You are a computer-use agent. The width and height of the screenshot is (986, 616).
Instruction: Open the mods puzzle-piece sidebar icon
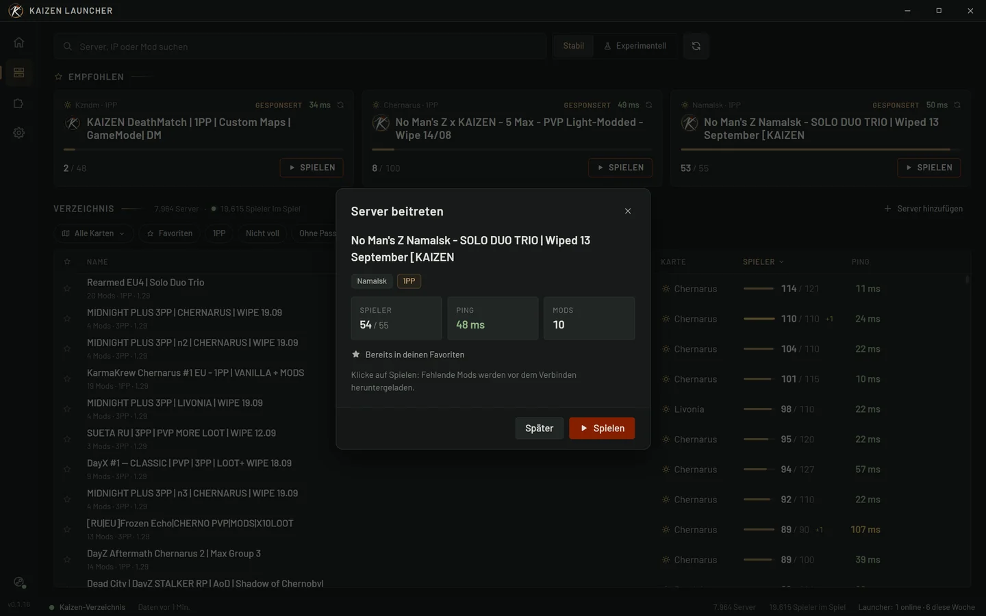[18, 103]
